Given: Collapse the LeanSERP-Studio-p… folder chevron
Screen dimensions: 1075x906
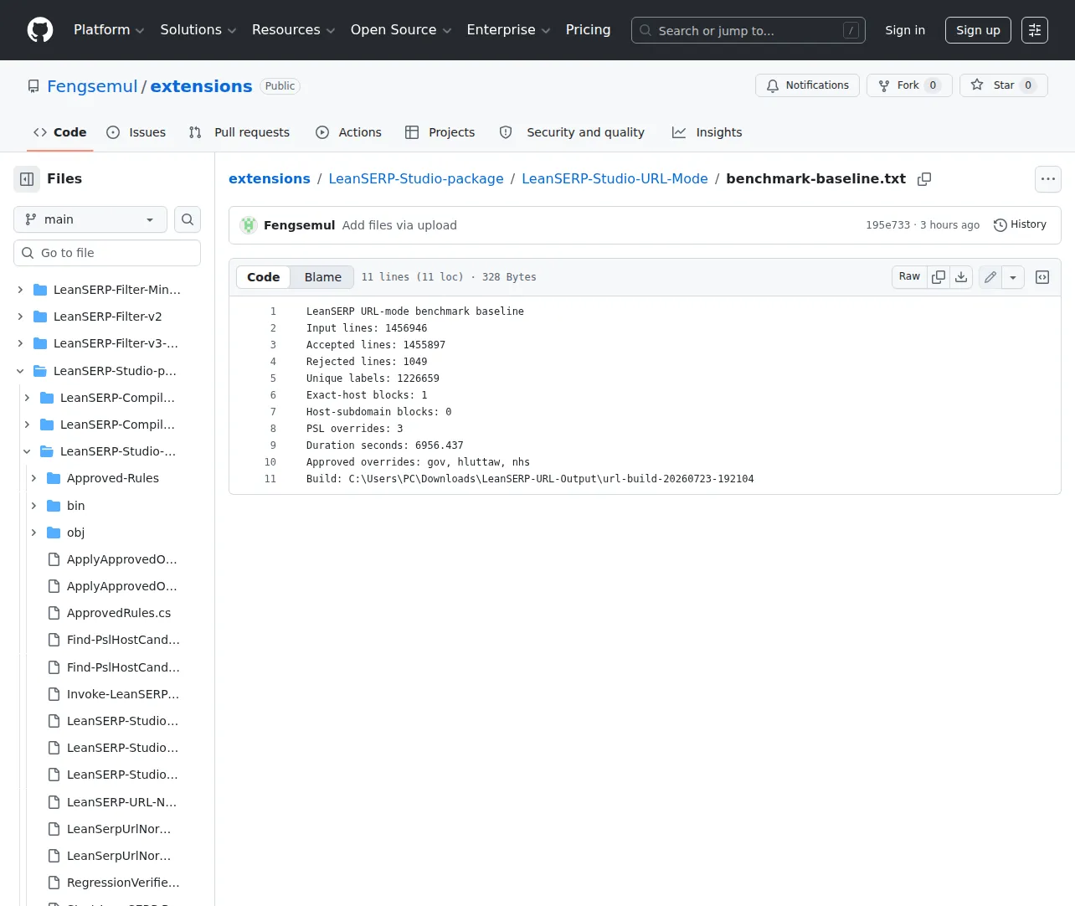Looking at the screenshot, I should coord(20,371).
